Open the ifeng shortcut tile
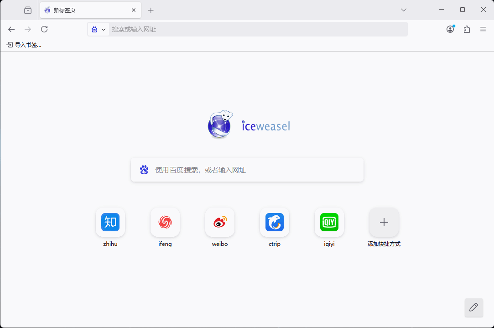Screen dimensions: 494x328 pyautogui.click(x=165, y=222)
